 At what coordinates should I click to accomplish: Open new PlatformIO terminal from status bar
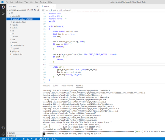[36, 139]
